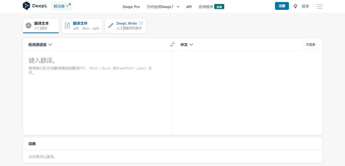The image size is (345, 166).
Task: Open the 中文 target language dropdown
Action: click(187, 45)
